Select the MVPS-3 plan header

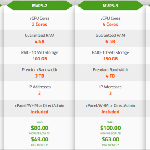[110, 6]
